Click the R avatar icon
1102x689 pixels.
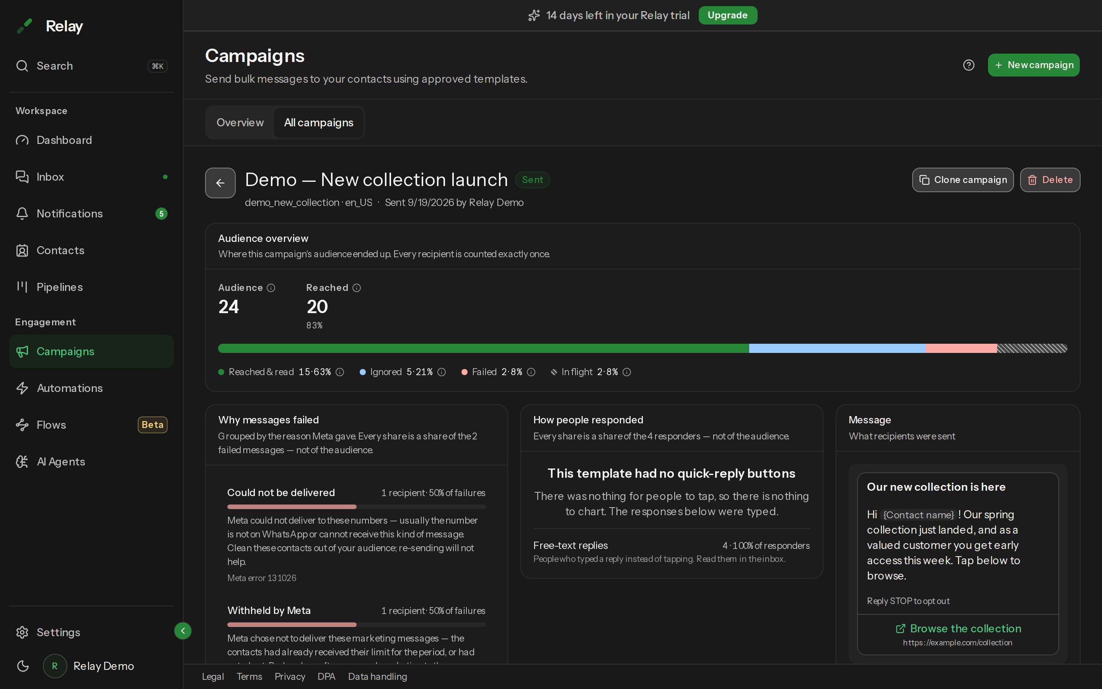(x=55, y=666)
